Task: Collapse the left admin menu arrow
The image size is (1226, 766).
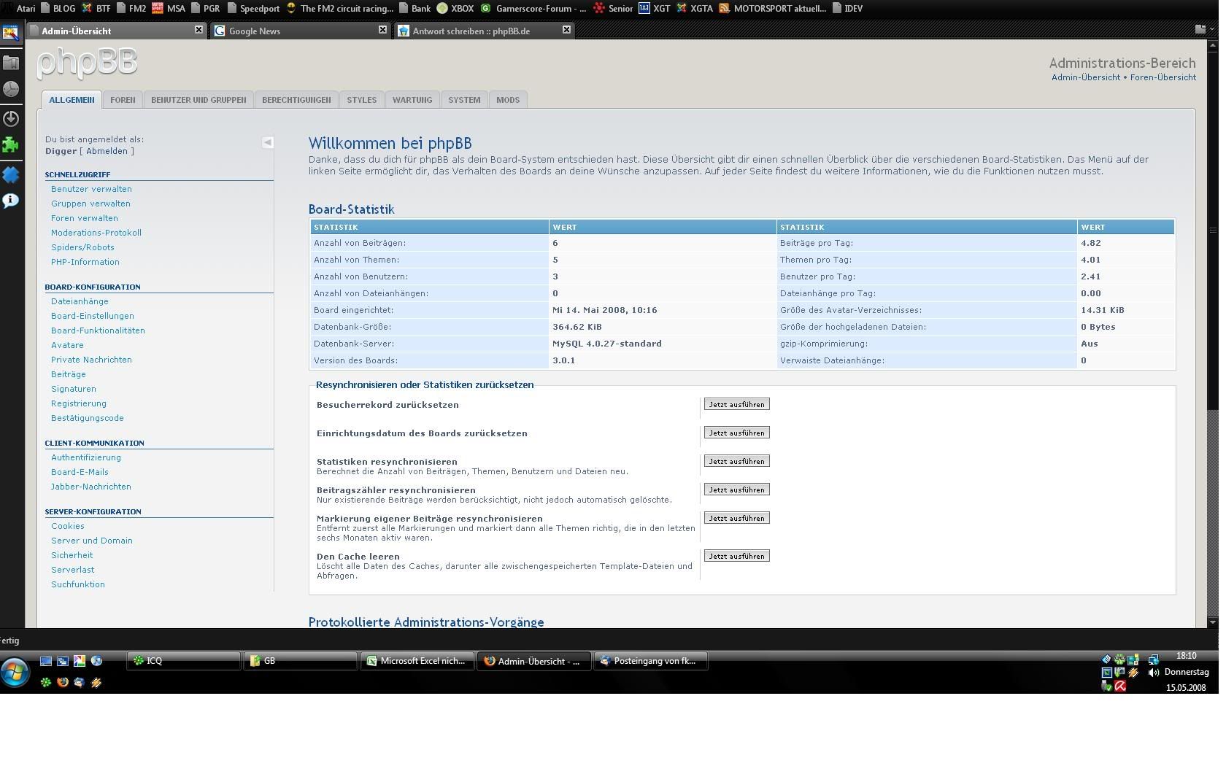Action: coord(268,142)
